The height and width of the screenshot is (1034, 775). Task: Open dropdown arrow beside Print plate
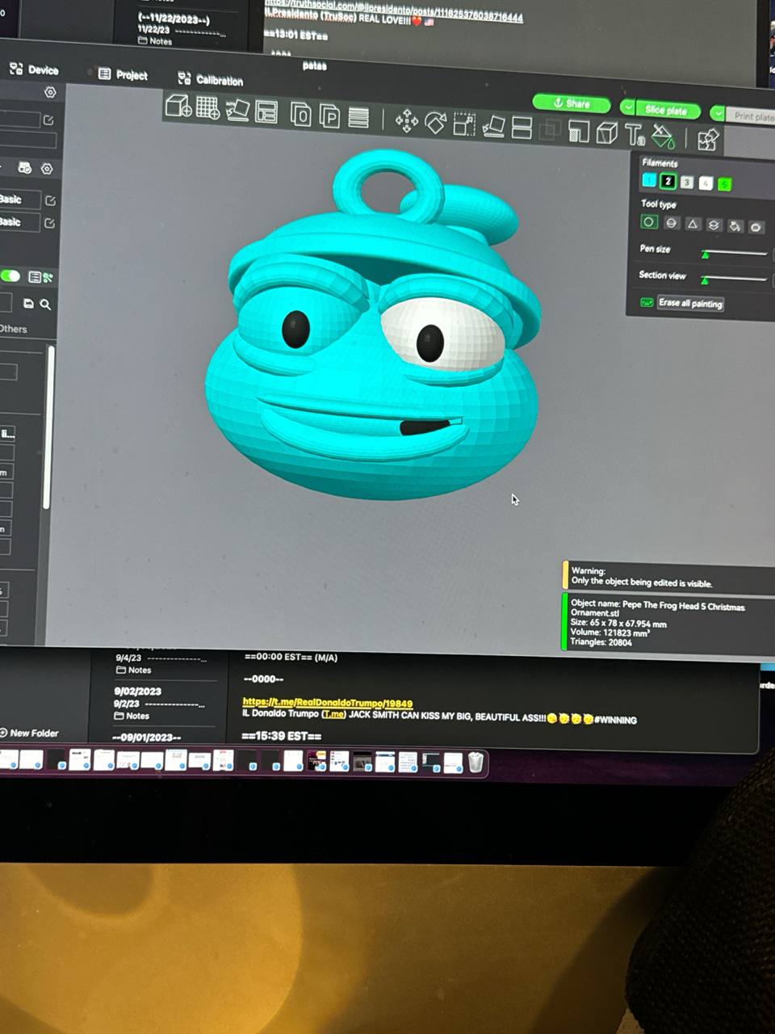pos(718,113)
